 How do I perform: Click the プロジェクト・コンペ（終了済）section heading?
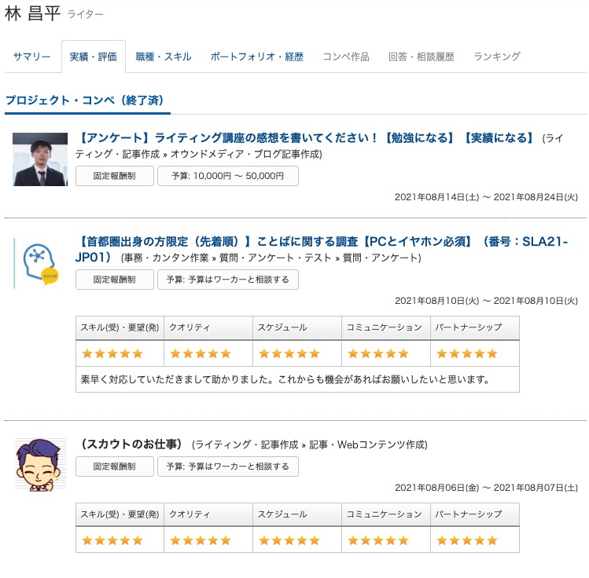pos(87,100)
